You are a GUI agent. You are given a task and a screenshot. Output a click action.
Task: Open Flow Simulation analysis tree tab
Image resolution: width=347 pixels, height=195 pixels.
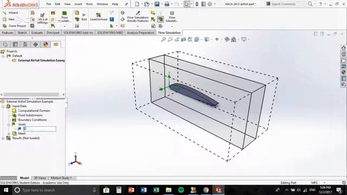56,44
